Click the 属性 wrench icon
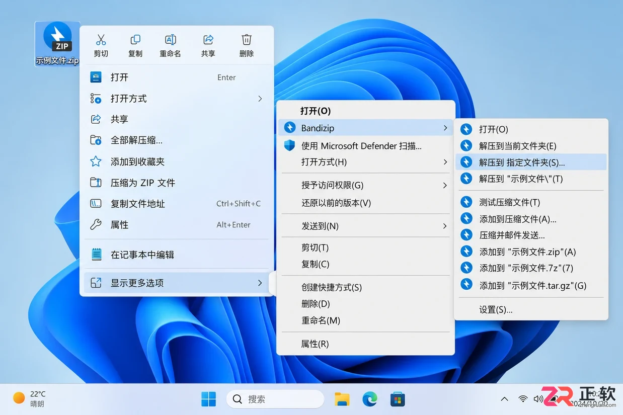Image resolution: width=623 pixels, height=415 pixels. click(96, 225)
